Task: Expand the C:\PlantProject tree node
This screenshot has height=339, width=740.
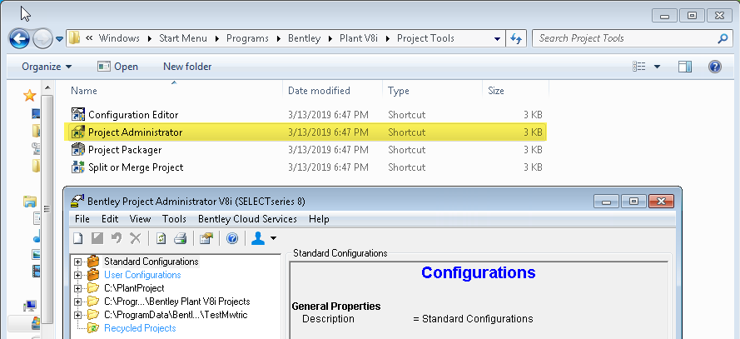Action: coord(78,288)
